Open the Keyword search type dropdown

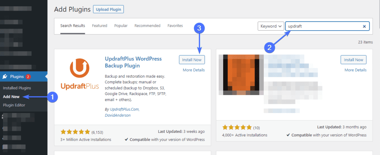[271, 26]
